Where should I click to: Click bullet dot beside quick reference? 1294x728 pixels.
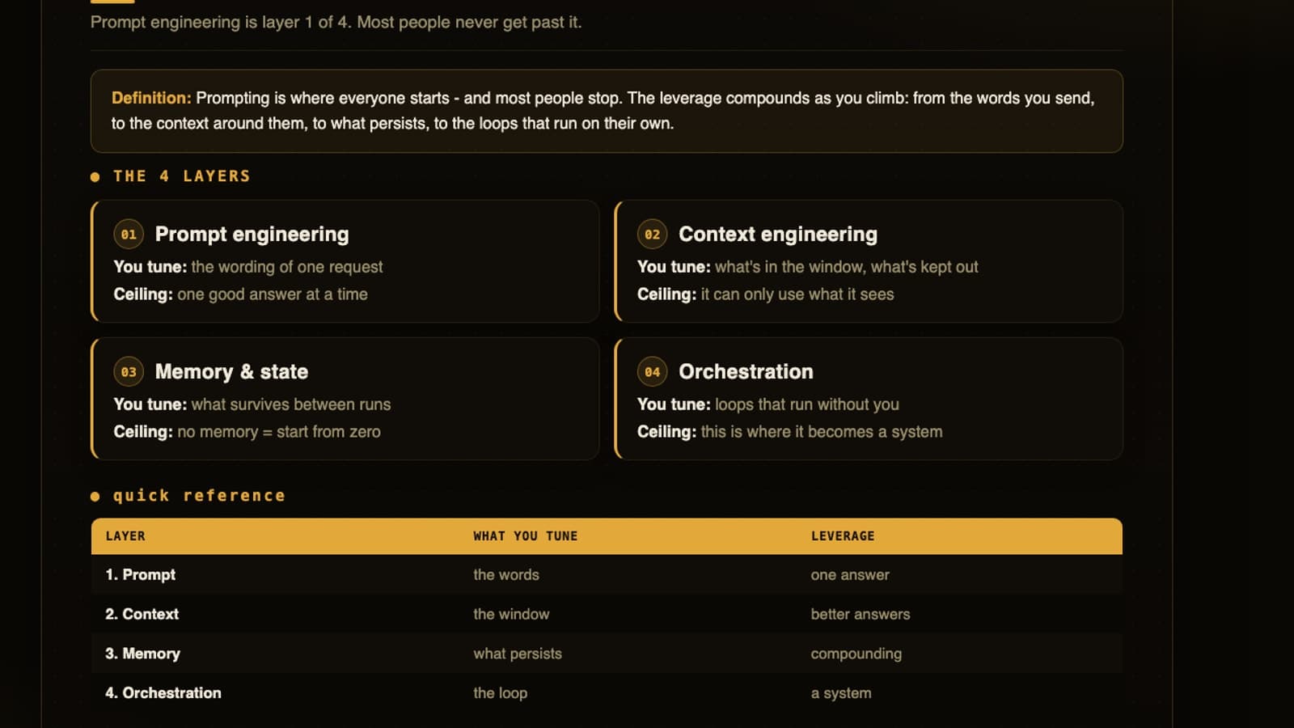[x=95, y=497]
